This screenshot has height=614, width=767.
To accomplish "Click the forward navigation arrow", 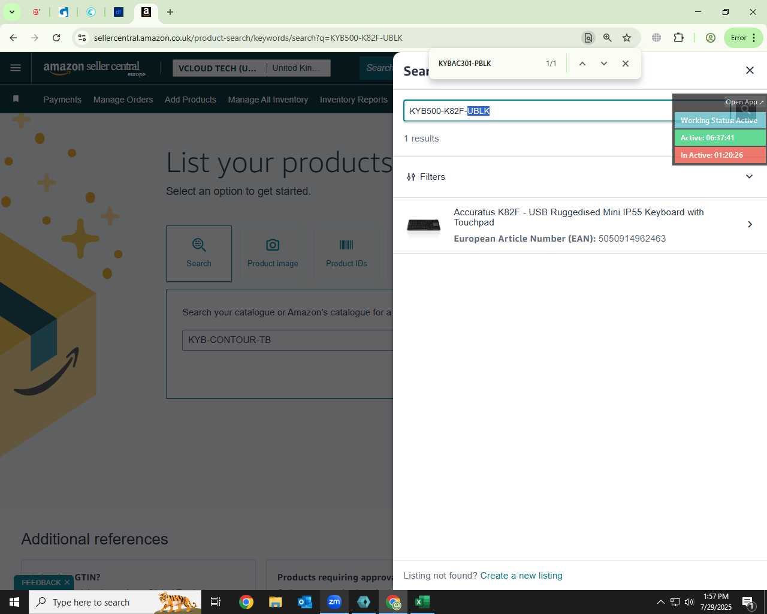I will [35, 38].
